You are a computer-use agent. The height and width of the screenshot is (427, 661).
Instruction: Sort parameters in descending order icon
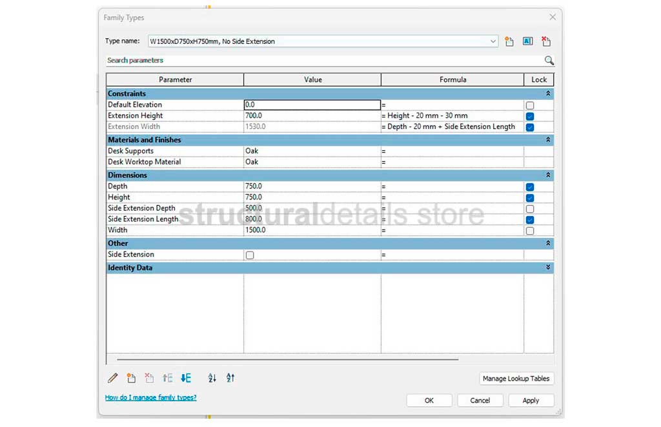pyautogui.click(x=230, y=378)
